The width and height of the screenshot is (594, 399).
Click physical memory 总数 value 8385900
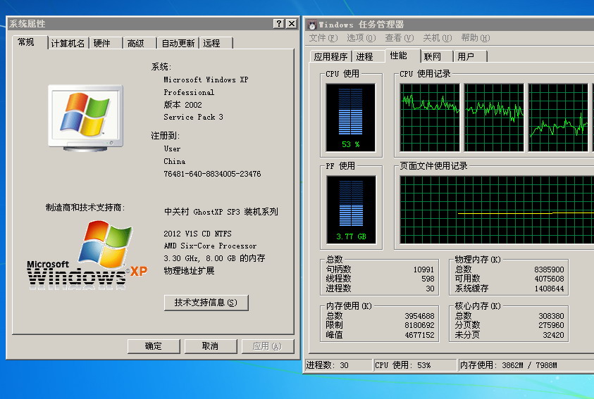point(549,270)
